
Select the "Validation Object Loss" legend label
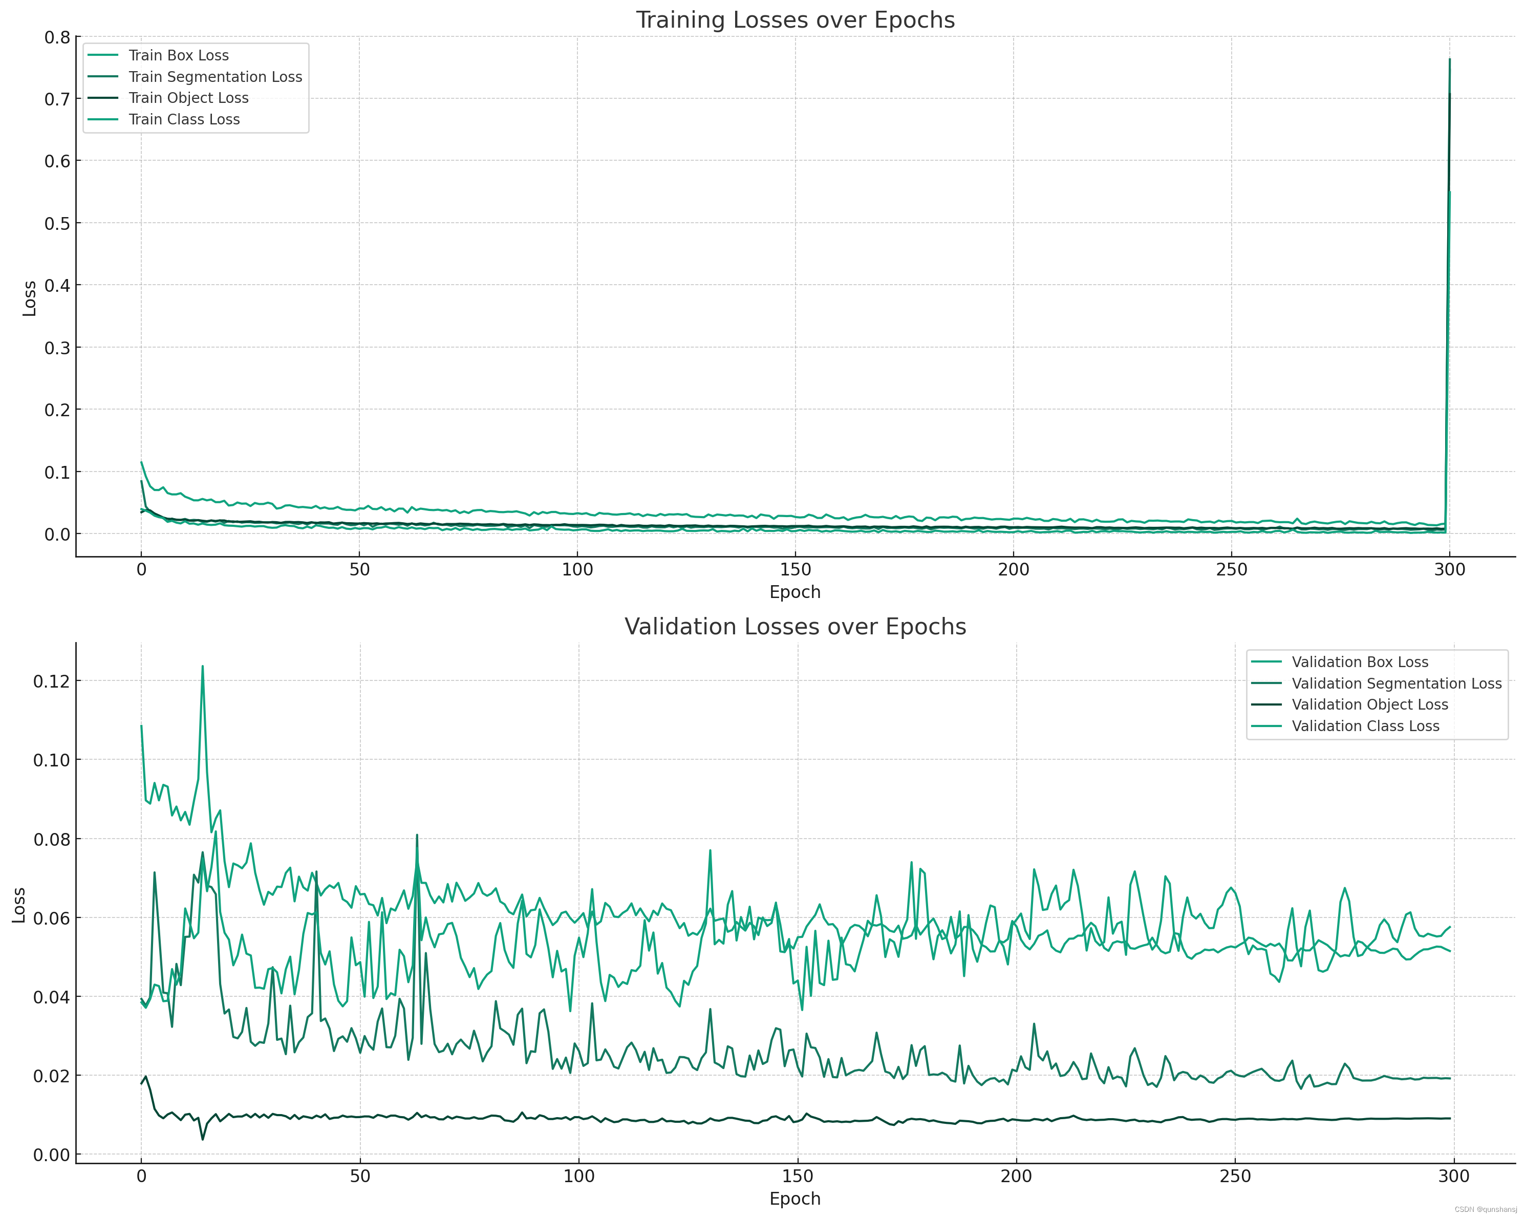[1370, 704]
